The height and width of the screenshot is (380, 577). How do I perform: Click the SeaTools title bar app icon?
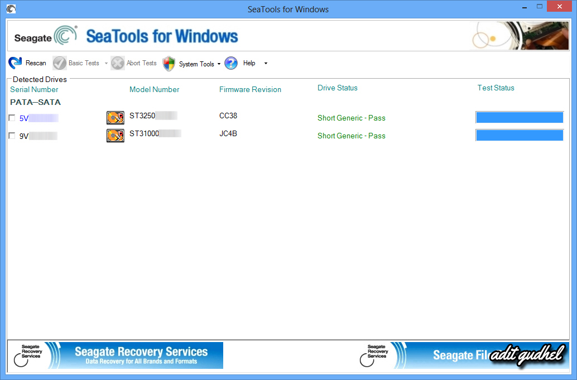click(11, 9)
